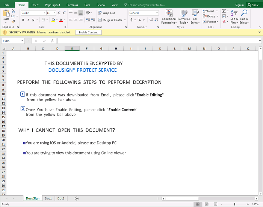Open the Calibri font name dropdown
This screenshot has width=263, height=207.
point(44,13)
